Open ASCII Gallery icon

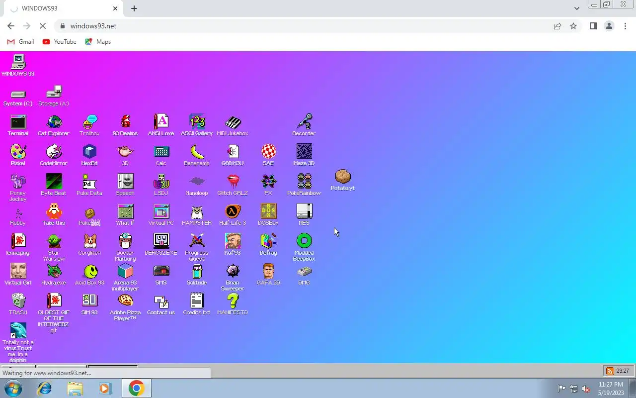pyautogui.click(x=197, y=125)
